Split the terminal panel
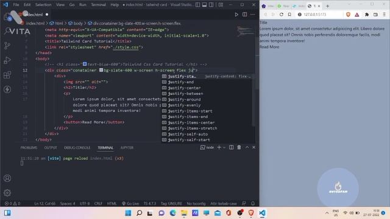Viewport: 390px width, 219px height. coord(232,147)
